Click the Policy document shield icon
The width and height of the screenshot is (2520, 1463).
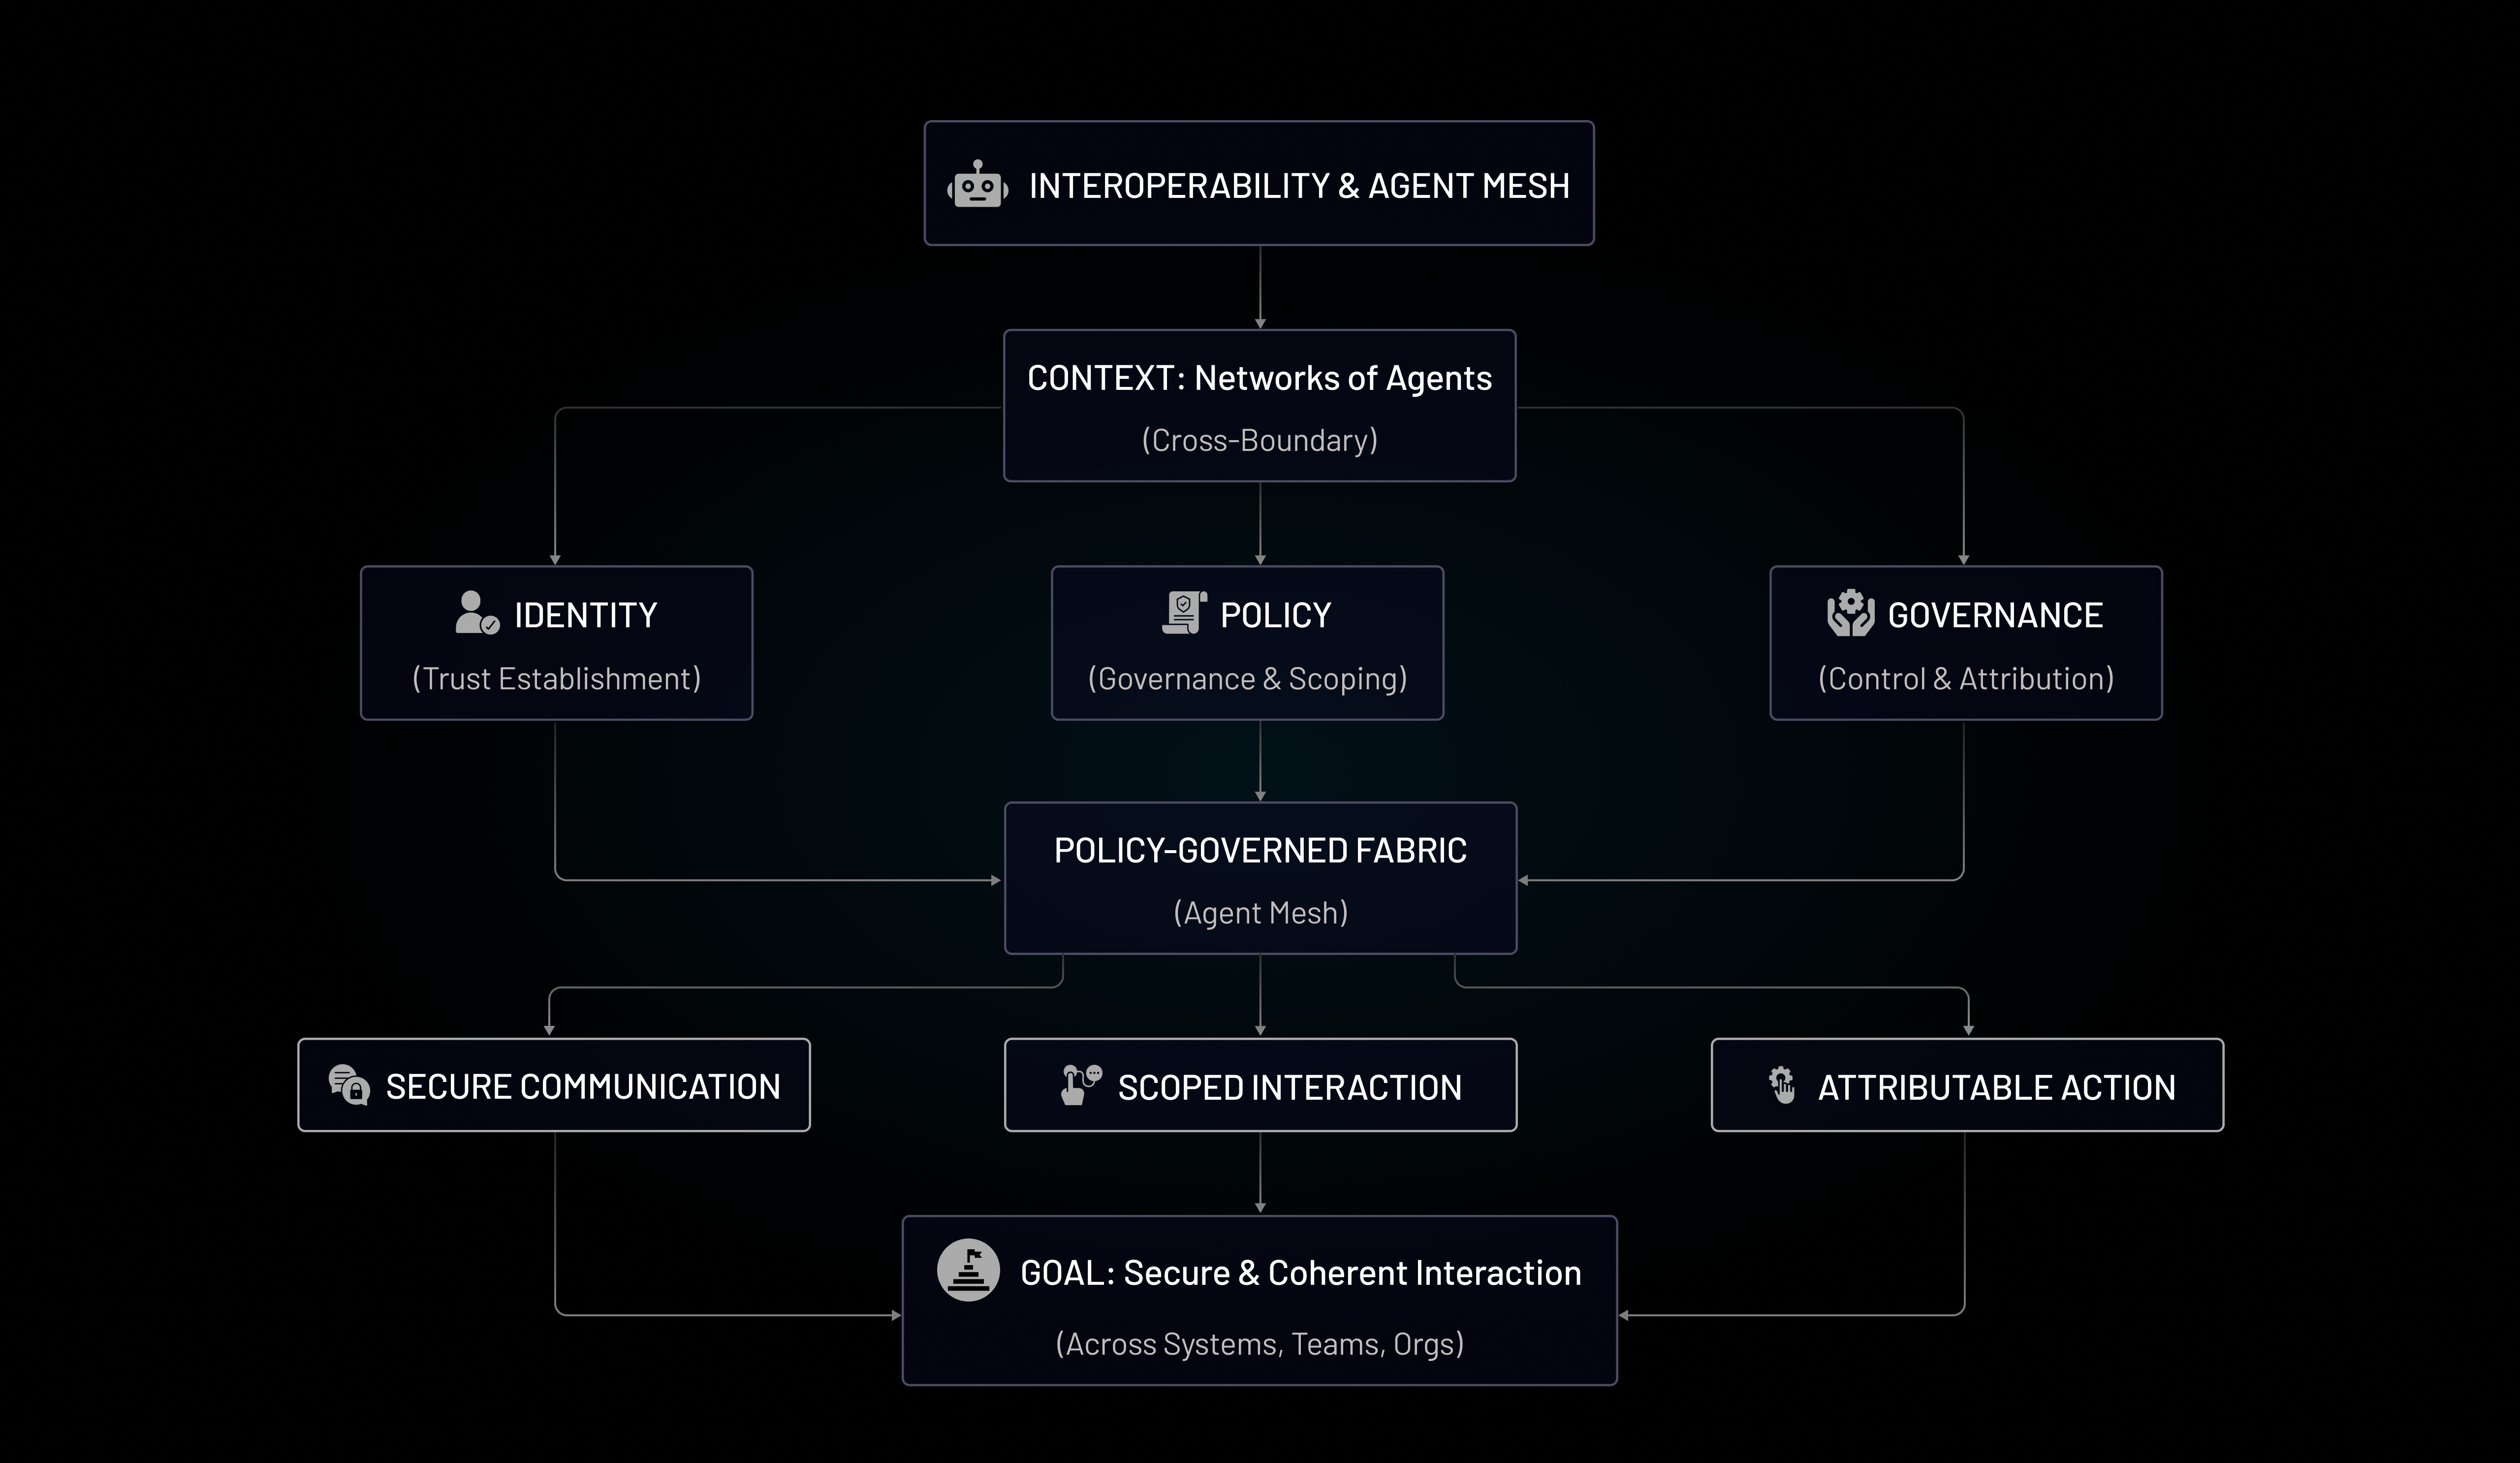point(1184,613)
